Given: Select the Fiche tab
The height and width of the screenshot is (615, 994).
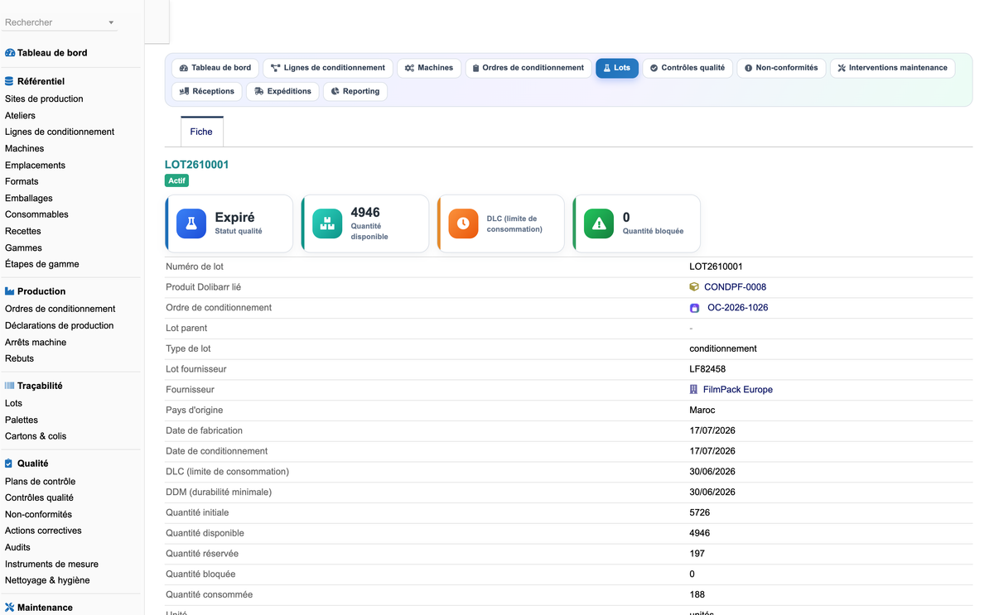Looking at the screenshot, I should [201, 132].
